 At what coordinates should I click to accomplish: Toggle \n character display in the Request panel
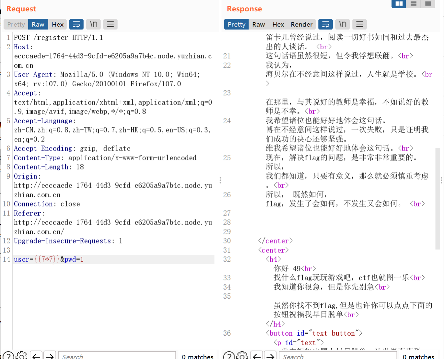coord(93,24)
